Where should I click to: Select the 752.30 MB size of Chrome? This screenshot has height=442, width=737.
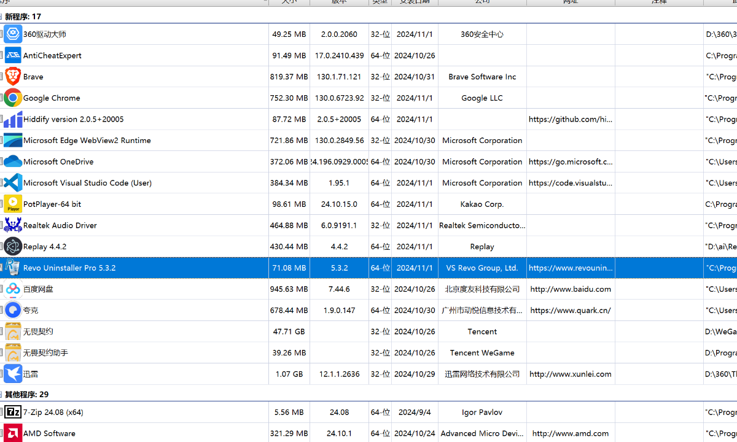[289, 98]
